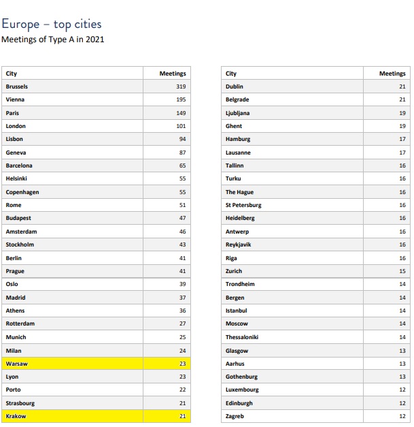
Task: Select the highlighted Krakow city cell
Action: [16, 416]
